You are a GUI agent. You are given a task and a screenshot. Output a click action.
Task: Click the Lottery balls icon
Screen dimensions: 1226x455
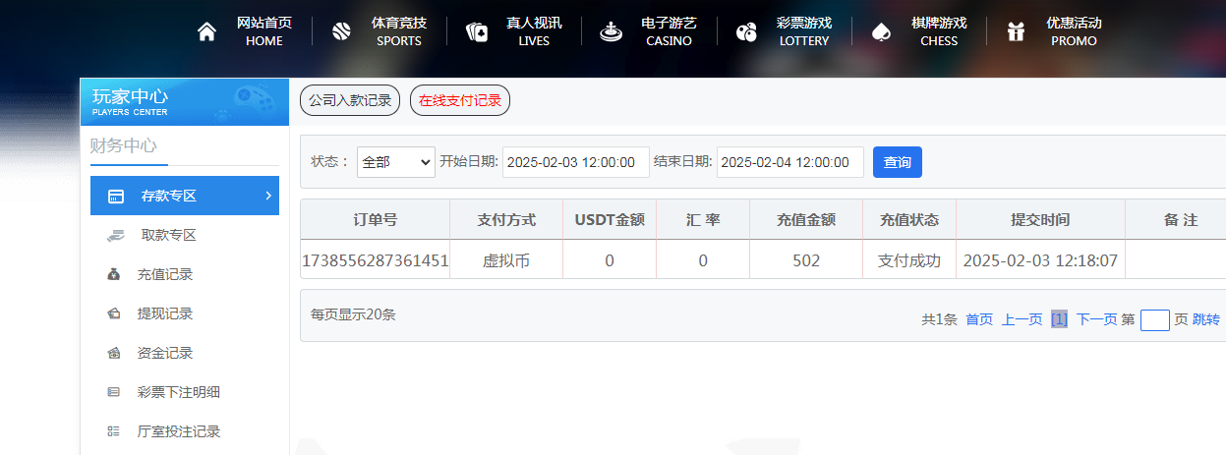[746, 32]
